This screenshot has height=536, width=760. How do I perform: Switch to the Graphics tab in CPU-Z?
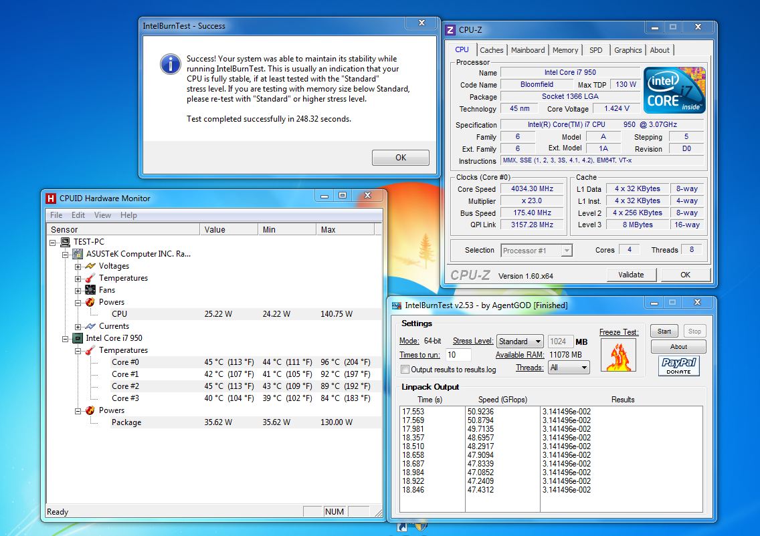coord(628,50)
